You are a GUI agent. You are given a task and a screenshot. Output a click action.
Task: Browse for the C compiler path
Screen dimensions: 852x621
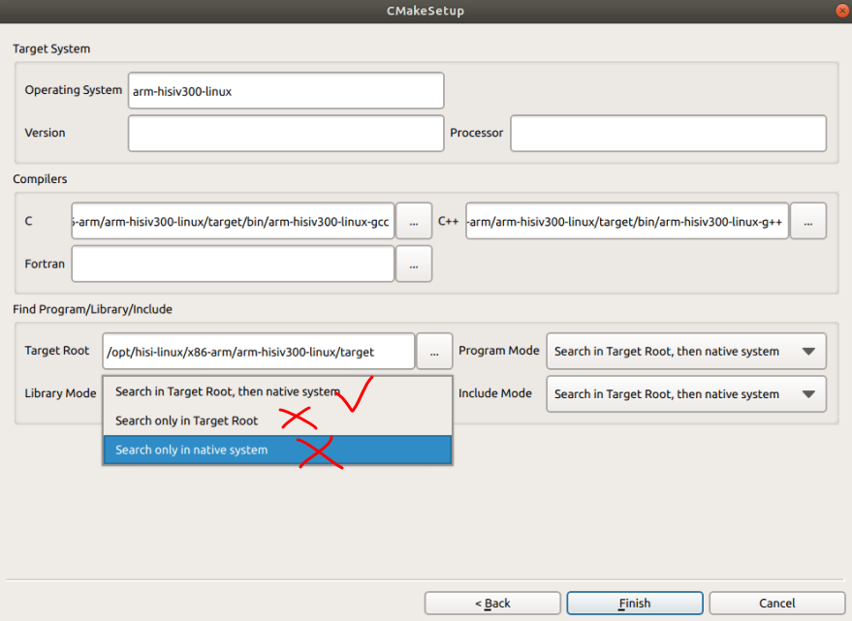point(414,221)
